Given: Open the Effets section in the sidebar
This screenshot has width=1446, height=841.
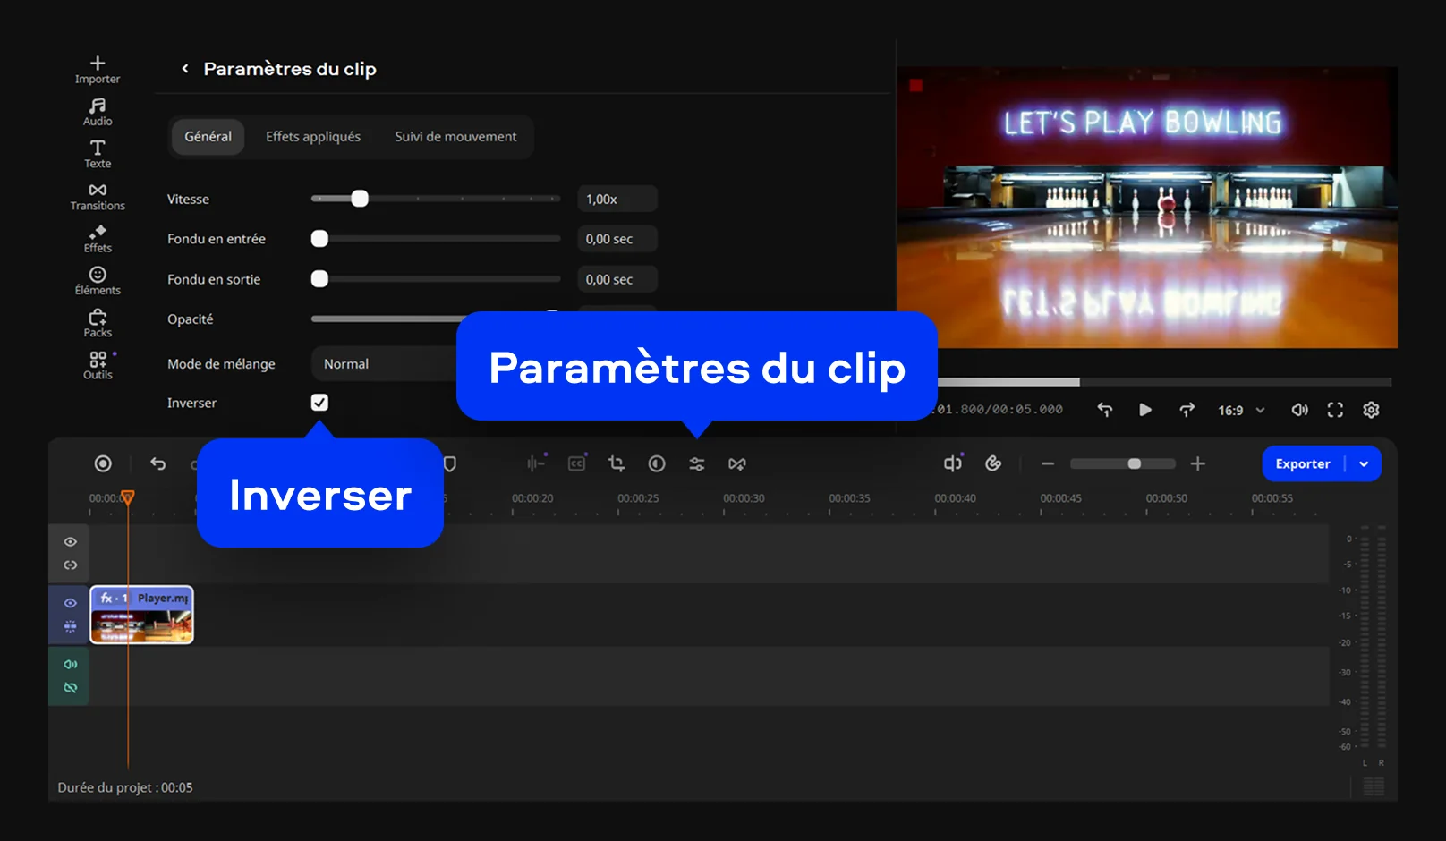Looking at the screenshot, I should [x=98, y=239].
